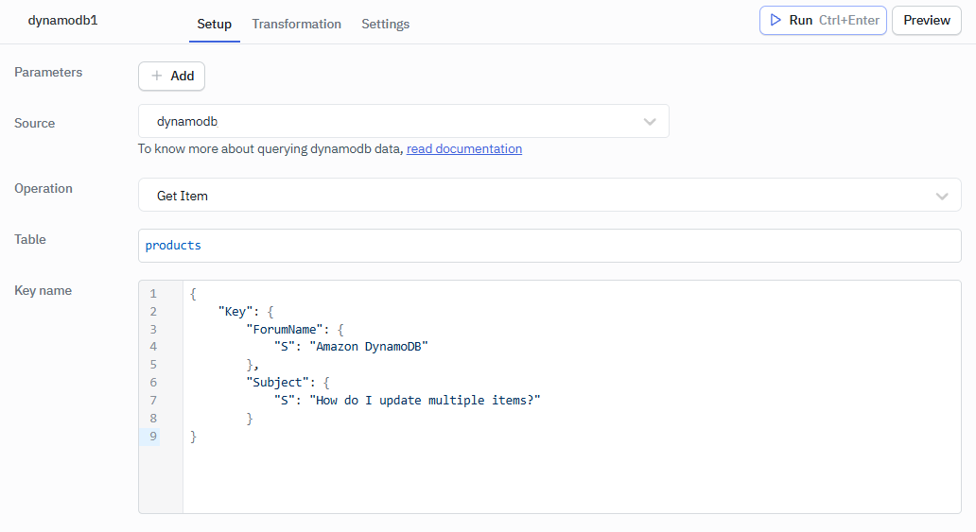Expand the Source dropdown chevron
The height and width of the screenshot is (532, 976).
click(x=650, y=121)
